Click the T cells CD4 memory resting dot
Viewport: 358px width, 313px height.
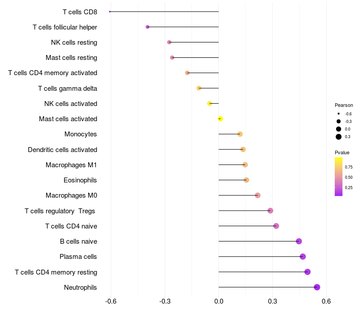(307, 272)
